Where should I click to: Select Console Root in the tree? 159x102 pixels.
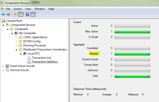point(14,21)
